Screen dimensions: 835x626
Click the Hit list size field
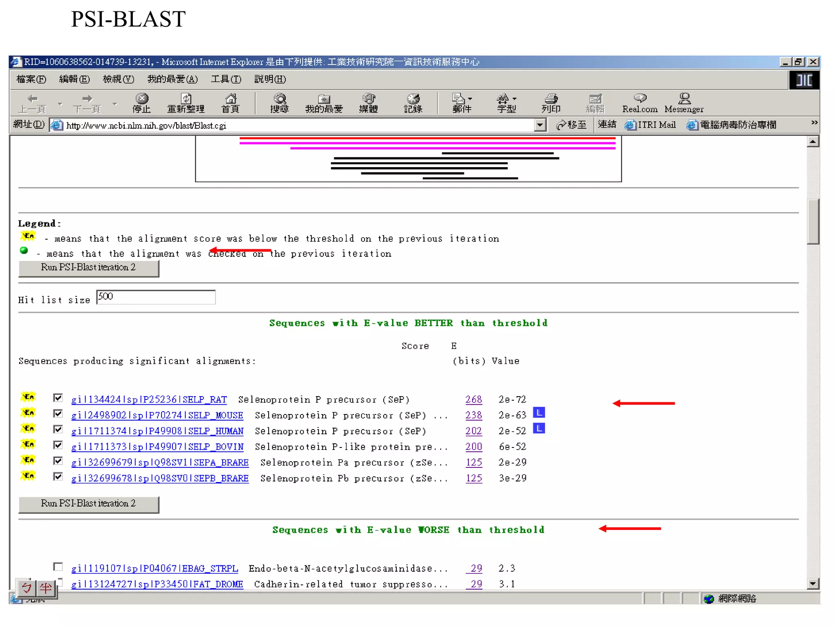(x=156, y=297)
